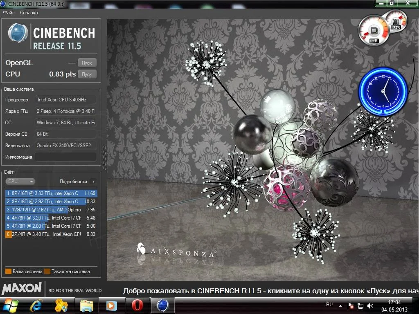Click the brown Такая же система legend swatch
Image resolution: width=419 pixels, height=314 pixels.
point(47,271)
